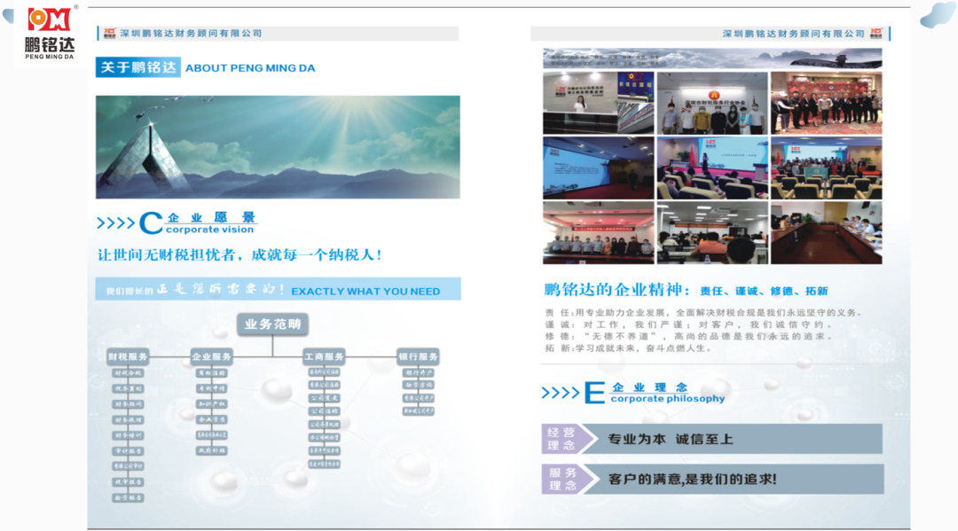
Task: Click the 财务培训 item under 财税服务
Action: (128, 435)
